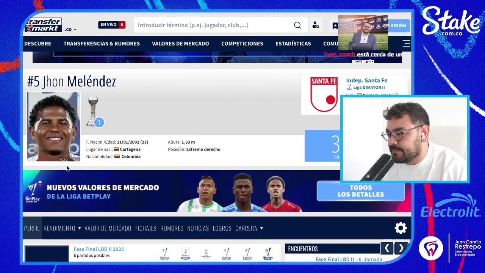
Task: Open the DESCUBRE menu
Action: [x=38, y=44]
